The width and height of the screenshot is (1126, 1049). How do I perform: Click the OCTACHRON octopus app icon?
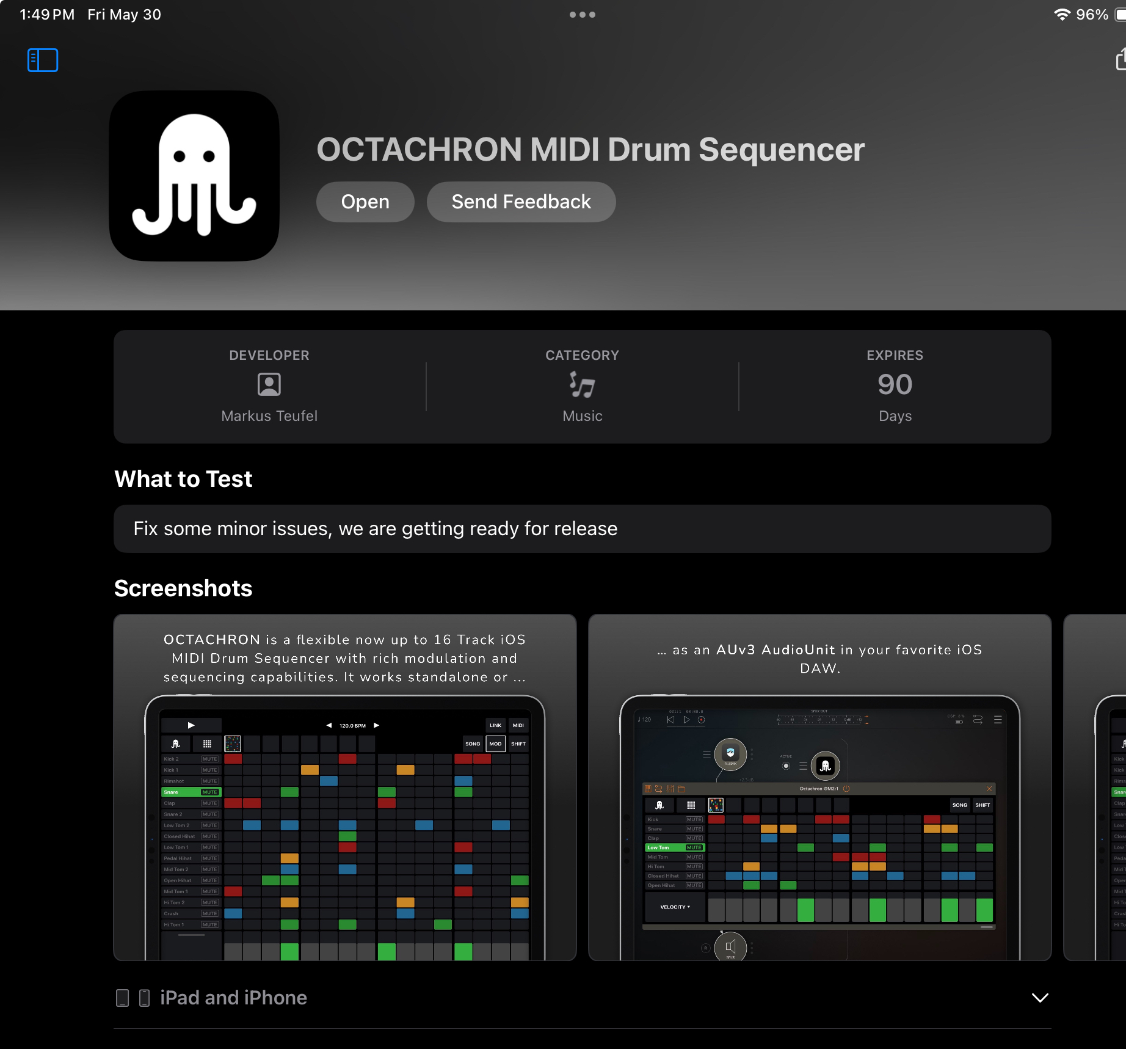pos(194,176)
